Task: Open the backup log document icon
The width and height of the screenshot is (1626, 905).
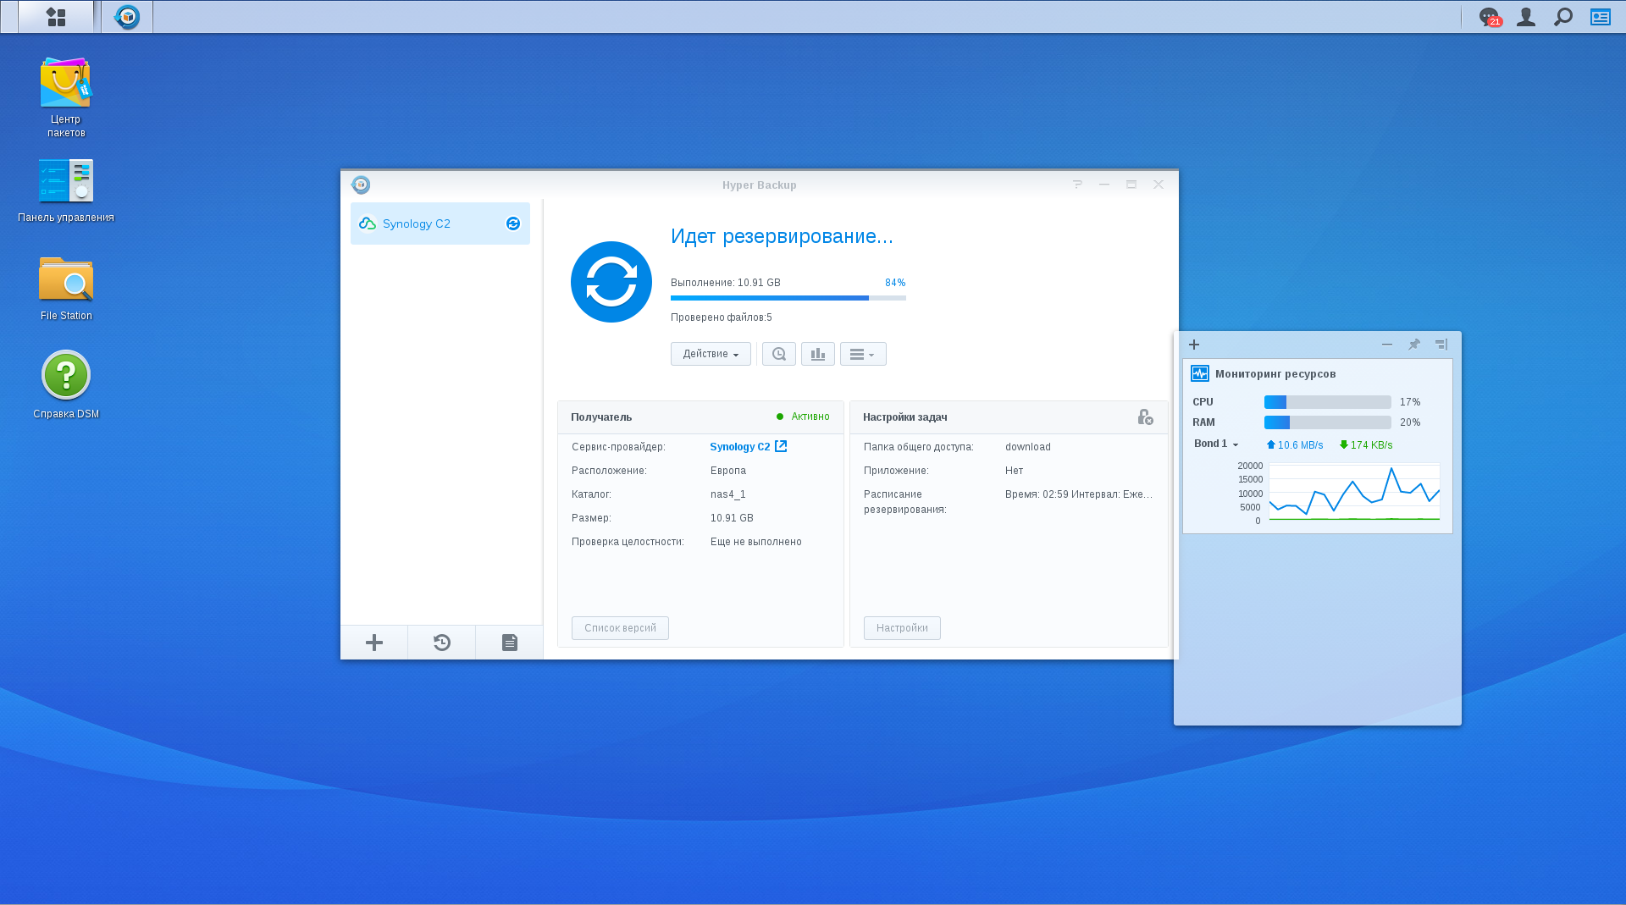Action: [510, 643]
